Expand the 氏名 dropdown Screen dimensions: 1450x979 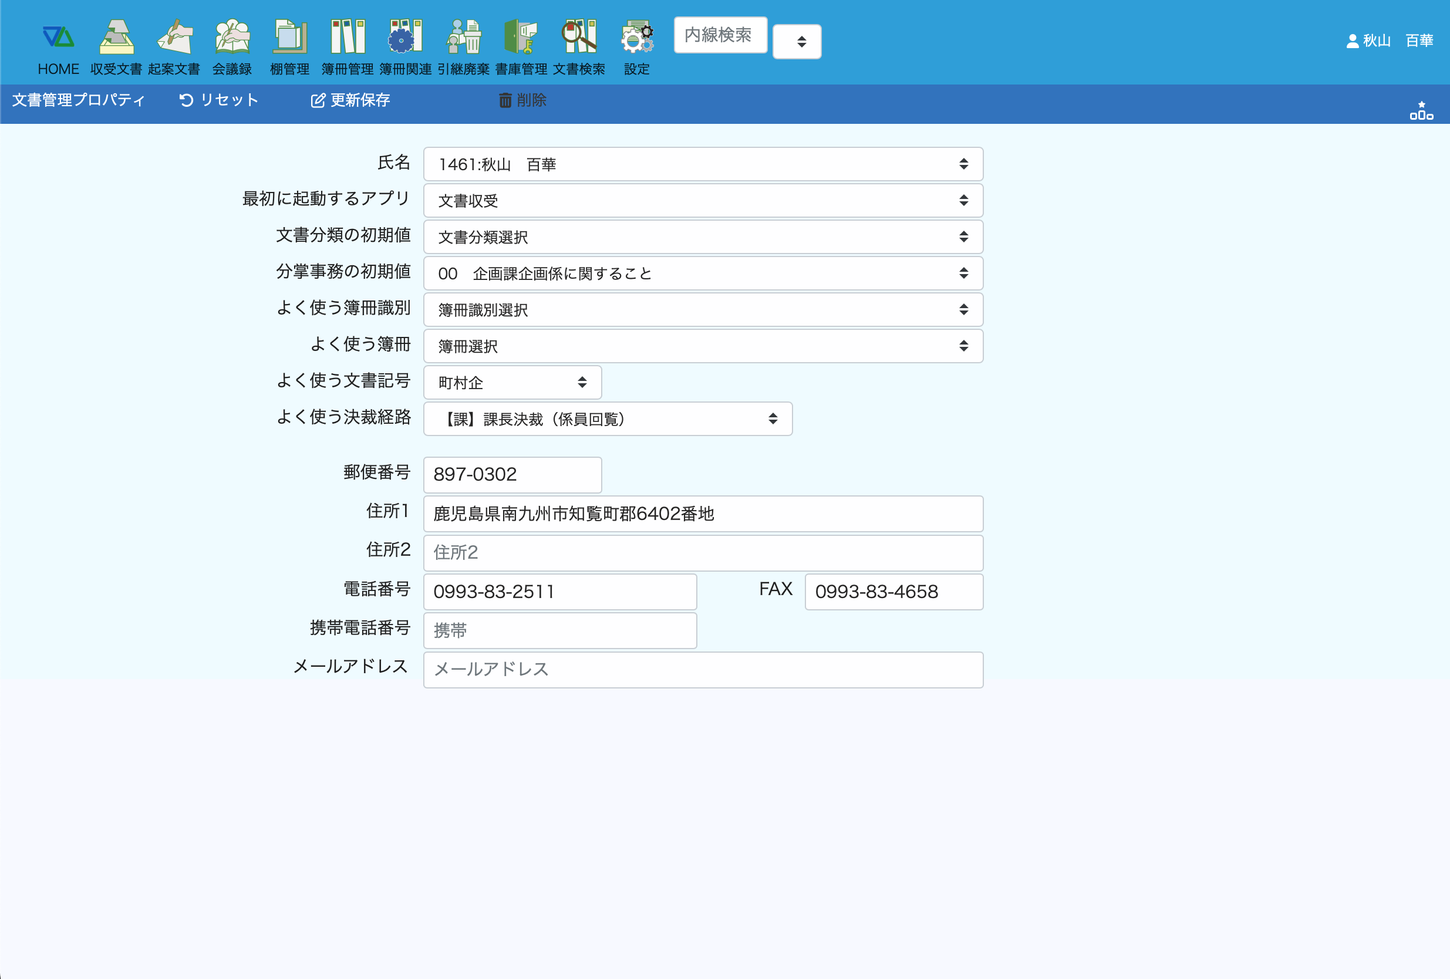(x=703, y=164)
